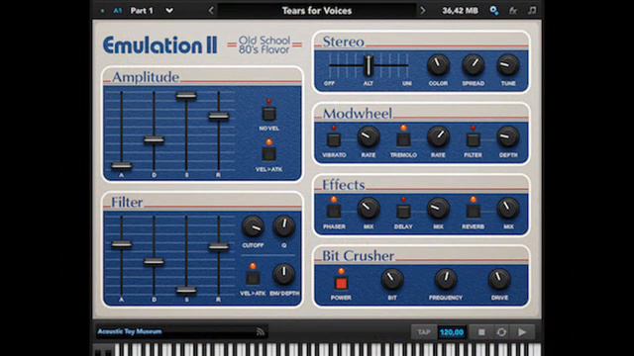The height and width of the screenshot is (356, 634).
Task: Click the Filter CUTOFF knob
Action: point(254,226)
